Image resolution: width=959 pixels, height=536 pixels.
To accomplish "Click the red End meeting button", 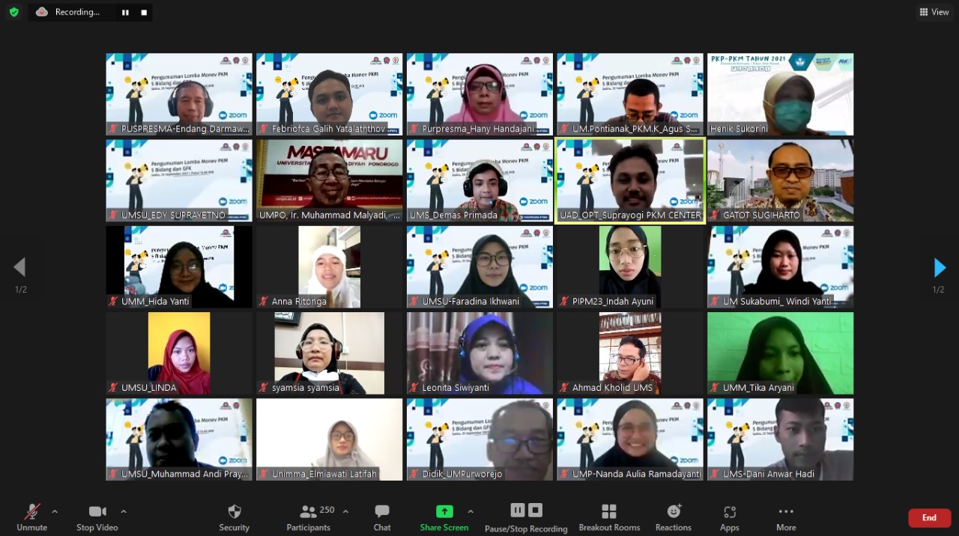I will [x=929, y=517].
